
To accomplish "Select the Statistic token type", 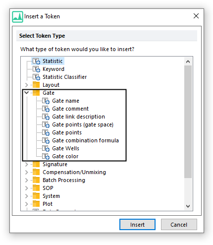I will (x=53, y=61).
